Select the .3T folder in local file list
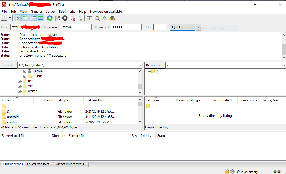286x174 pixels. click(x=9, y=112)
